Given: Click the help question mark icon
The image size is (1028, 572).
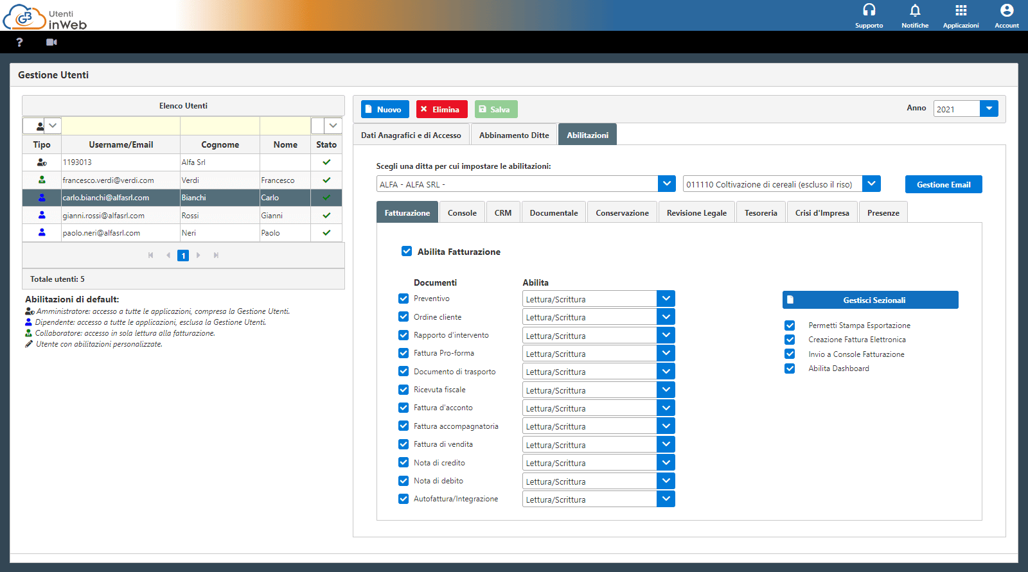Looking at the screenshot, I should tap(19, 42).
